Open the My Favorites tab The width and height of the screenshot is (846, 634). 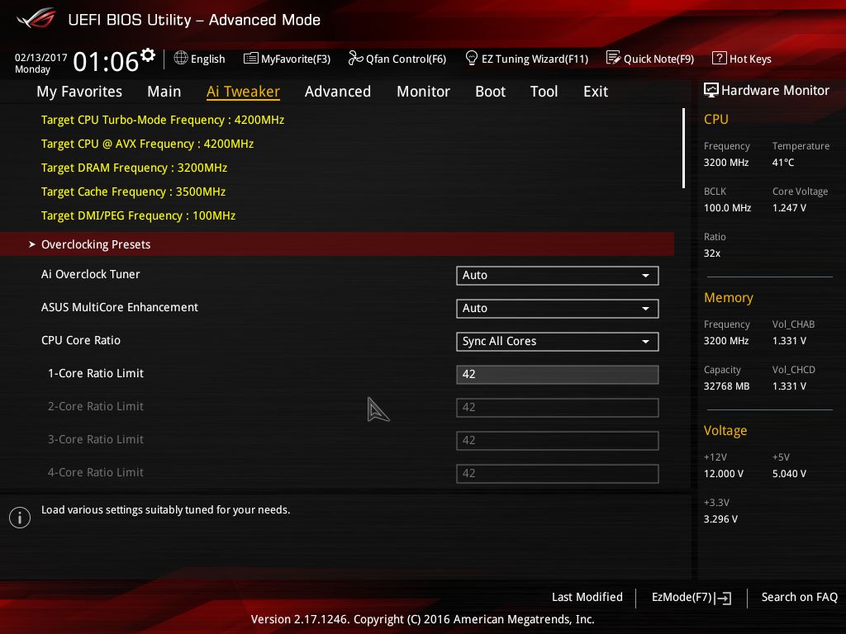(x=79, y=91)
